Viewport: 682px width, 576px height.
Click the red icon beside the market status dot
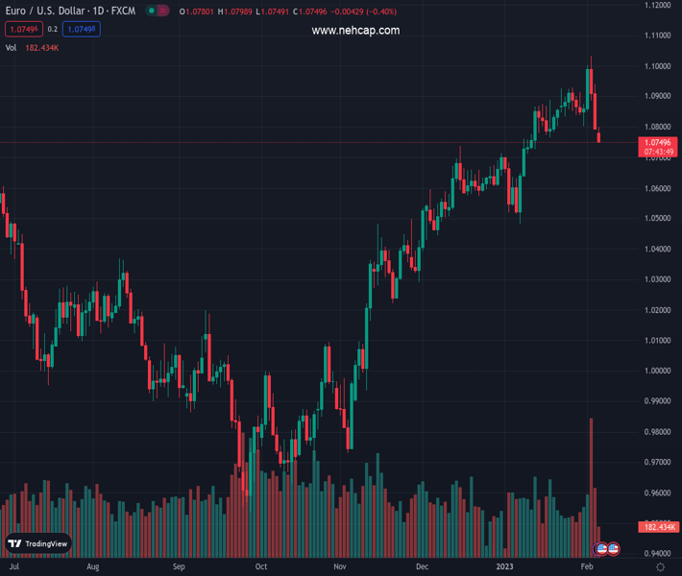(162, 11)
